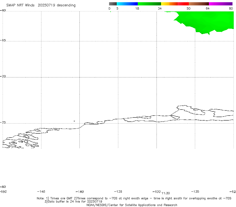Click the colorbar label '18'
This screenshot has width=236, height=207.
(137, 8)
